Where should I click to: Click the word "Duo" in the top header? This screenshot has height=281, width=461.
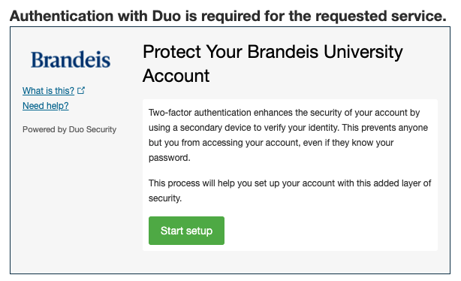click(167, 16)
